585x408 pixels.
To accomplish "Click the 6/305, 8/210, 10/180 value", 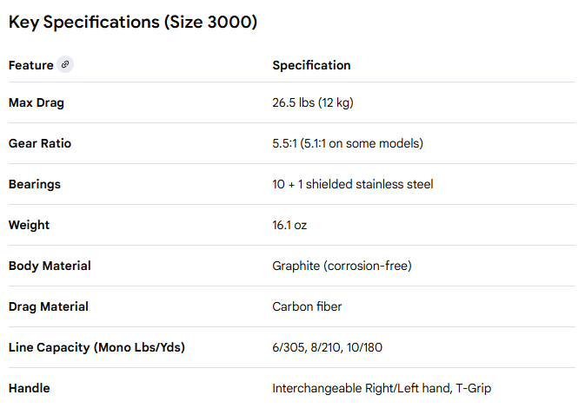I will click(x=328, y=348).
